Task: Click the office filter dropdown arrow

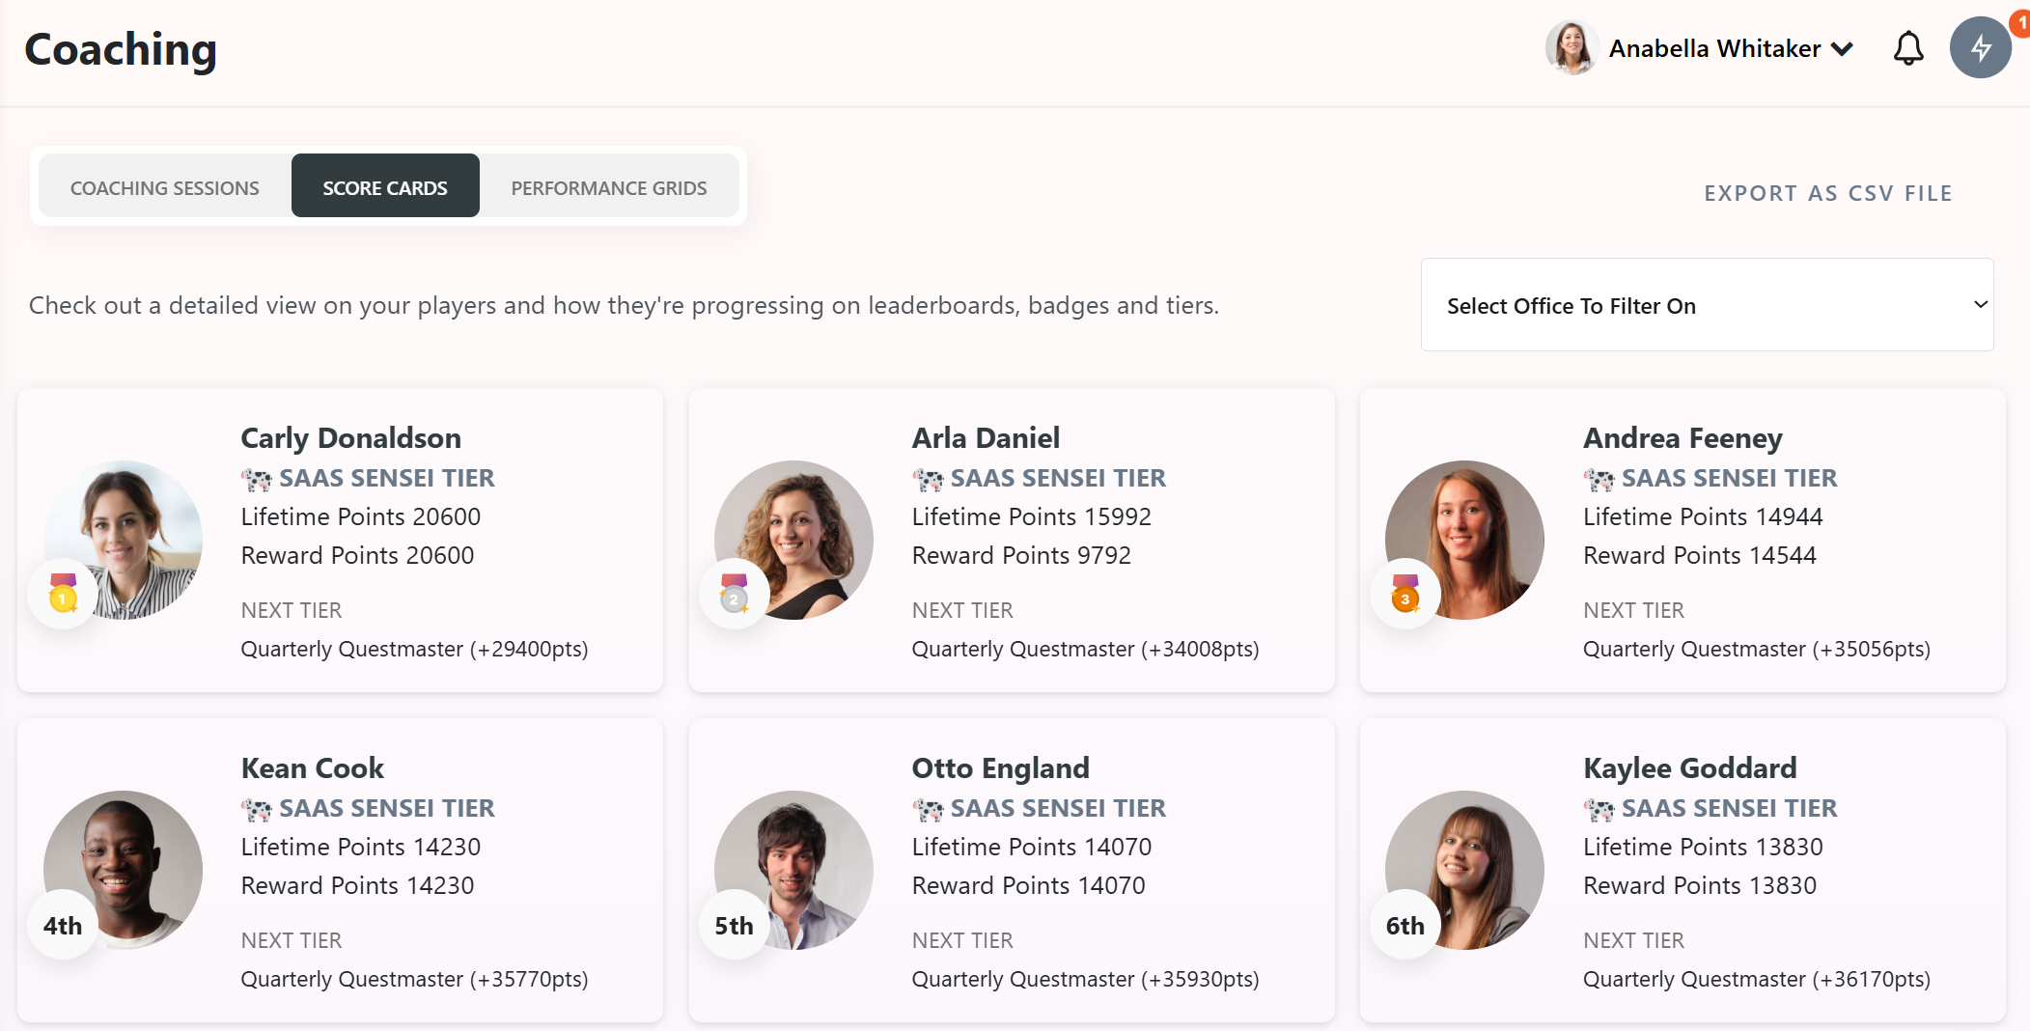Action: tap(1980, 305)
